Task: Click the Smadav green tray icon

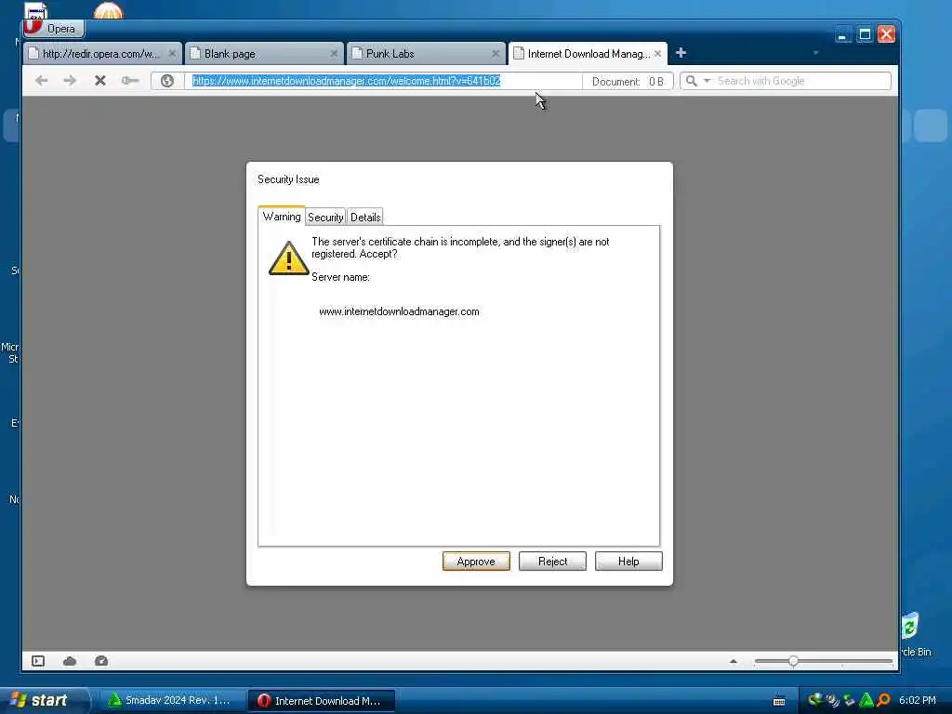Action: click(866, 700)
